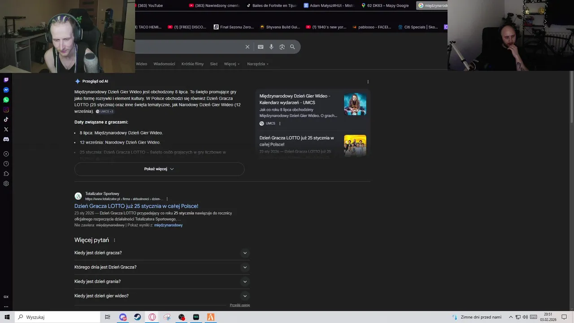This screenshot has height=323, width=574.
Task: Open TikTok in the sidebar
Action: (6, 119)
